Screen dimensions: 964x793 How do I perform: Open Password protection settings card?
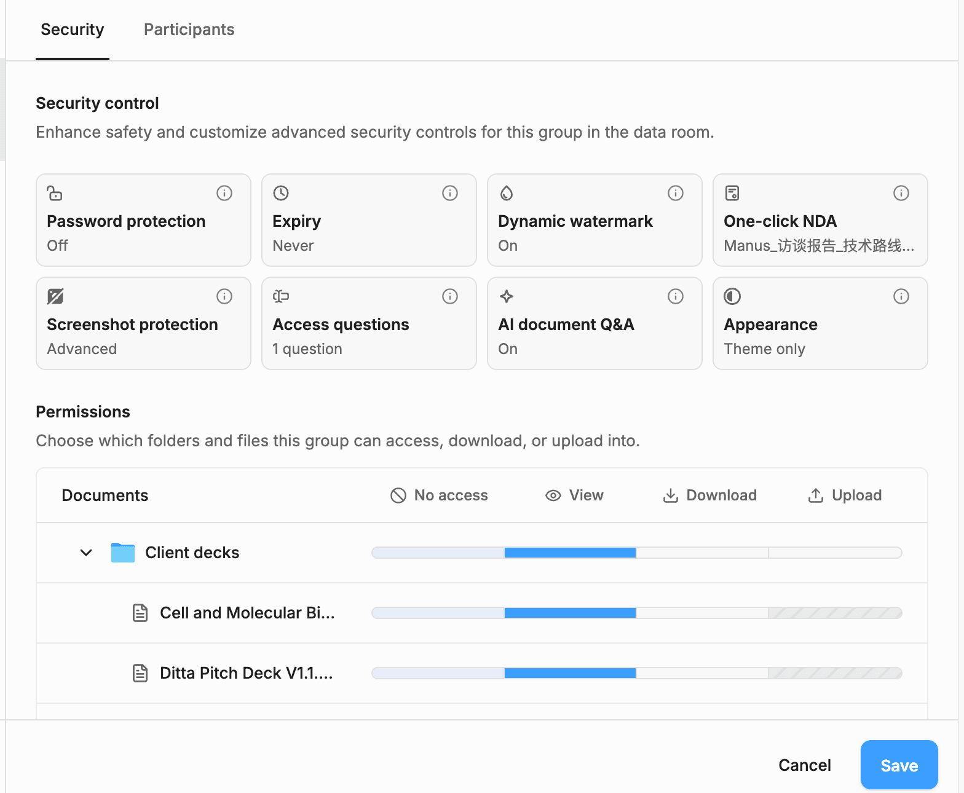click(143, 220)
